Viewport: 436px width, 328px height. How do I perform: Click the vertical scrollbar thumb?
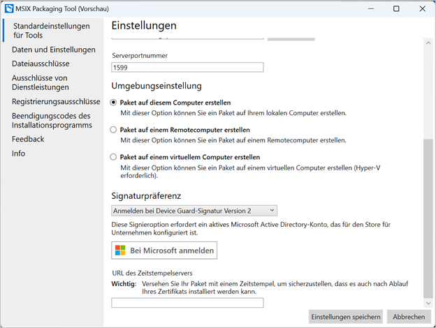(428, 218)
